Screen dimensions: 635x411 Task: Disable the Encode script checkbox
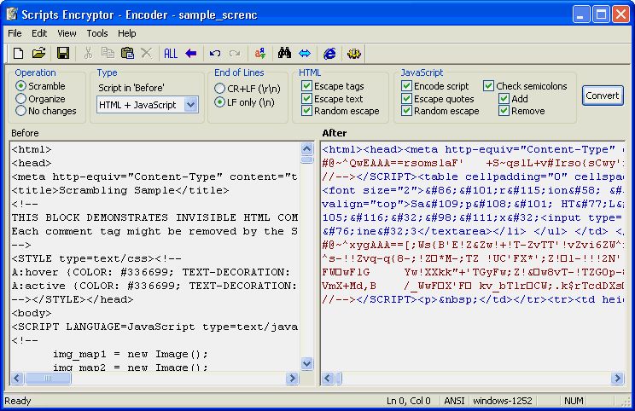pyautogui.click(x=407, y=86)
